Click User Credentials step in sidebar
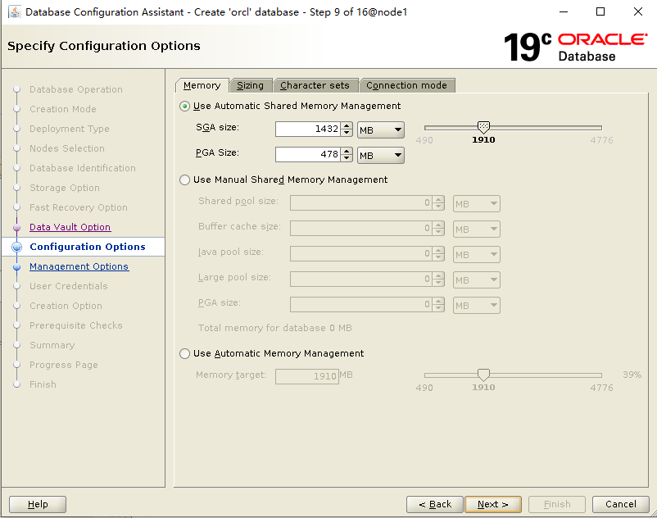Image resolution: width=657 pixels, height=518 pixels. tap(69, 286)
